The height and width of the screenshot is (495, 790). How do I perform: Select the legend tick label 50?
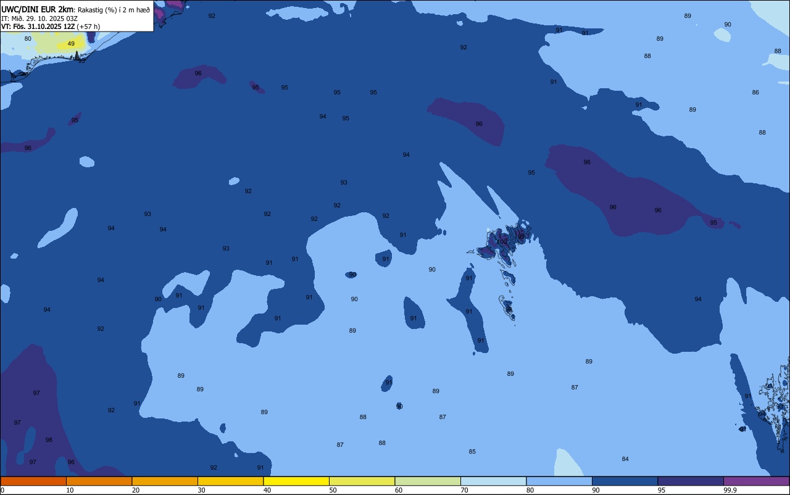click(x=333, y=490)
